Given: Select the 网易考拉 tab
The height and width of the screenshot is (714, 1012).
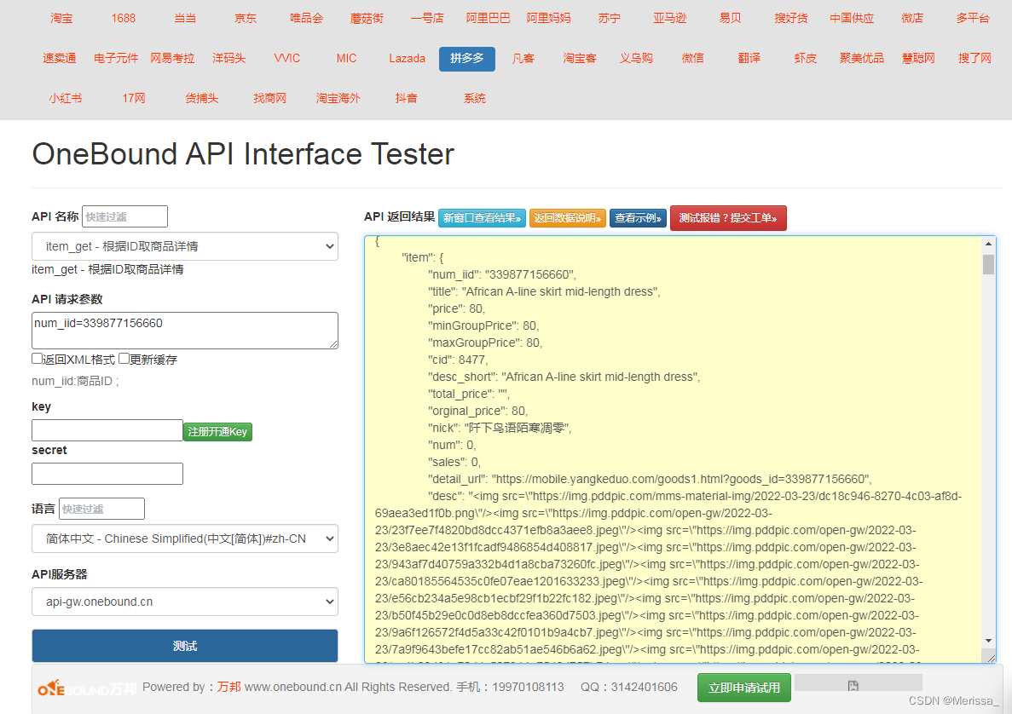Looking at the screenshot, I should tap(172, 59).
